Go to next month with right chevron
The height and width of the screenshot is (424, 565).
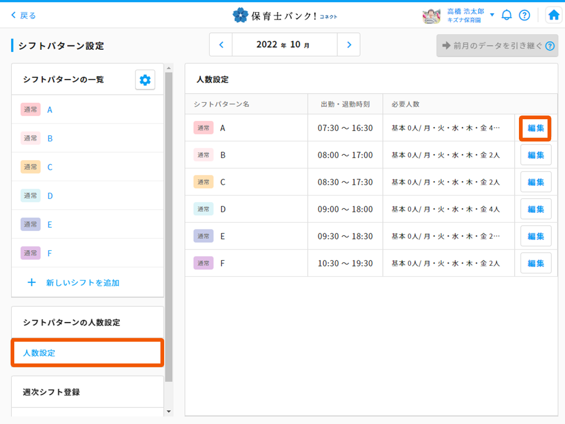(x=348, y=45)
